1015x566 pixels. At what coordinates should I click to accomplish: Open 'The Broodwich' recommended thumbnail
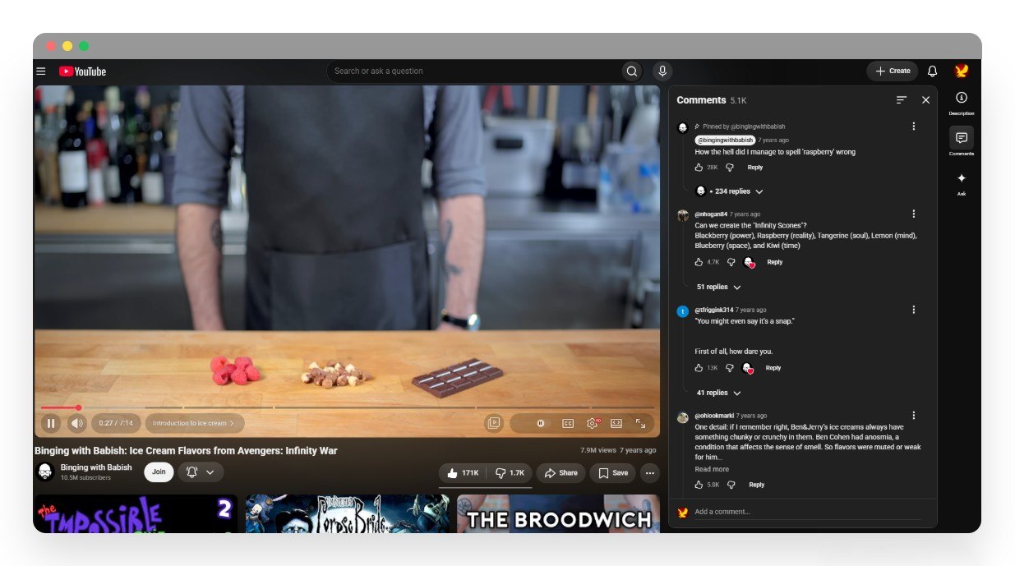coord(559,513)
